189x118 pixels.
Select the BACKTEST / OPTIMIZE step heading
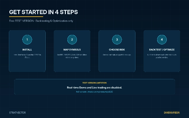[x=162, y=50]
